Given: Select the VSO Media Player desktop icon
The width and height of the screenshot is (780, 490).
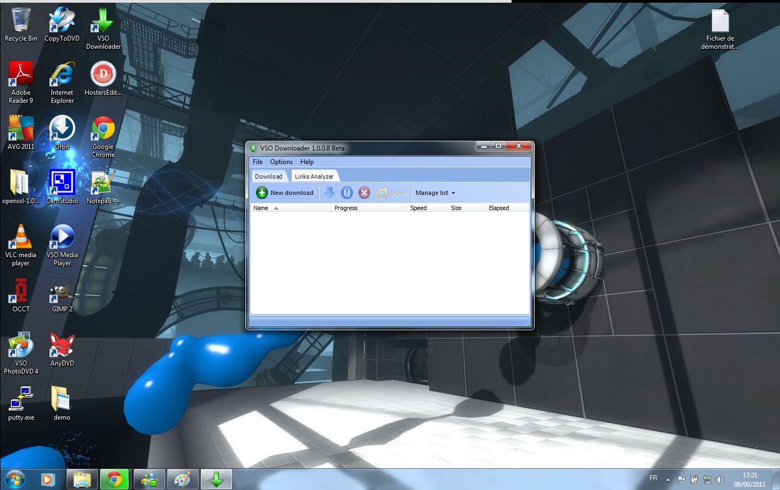Looking at the screenshot, I should pos(62,245).
